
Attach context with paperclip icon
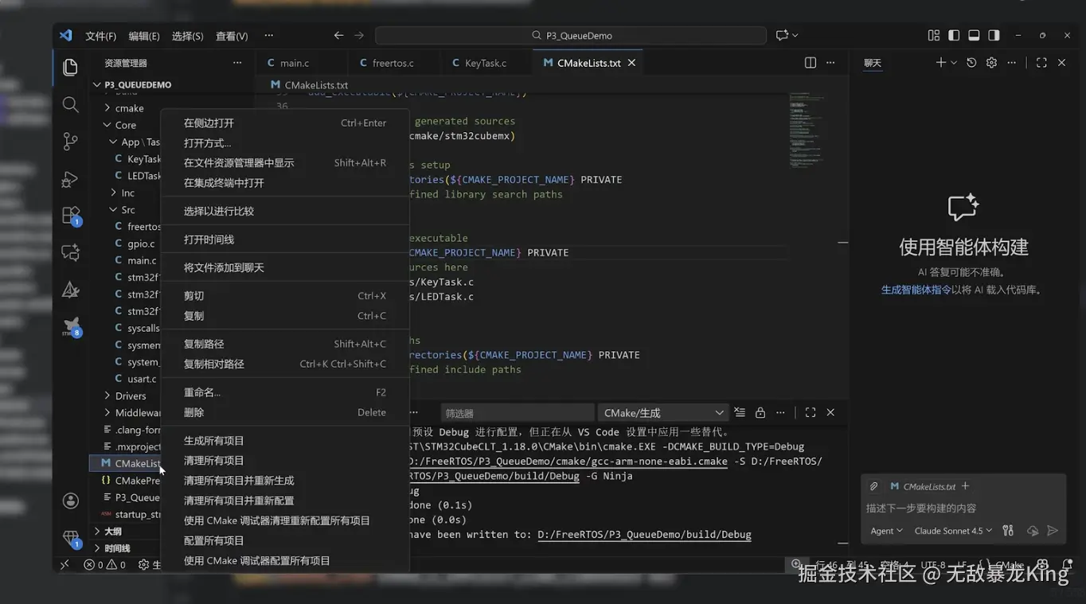874,486
